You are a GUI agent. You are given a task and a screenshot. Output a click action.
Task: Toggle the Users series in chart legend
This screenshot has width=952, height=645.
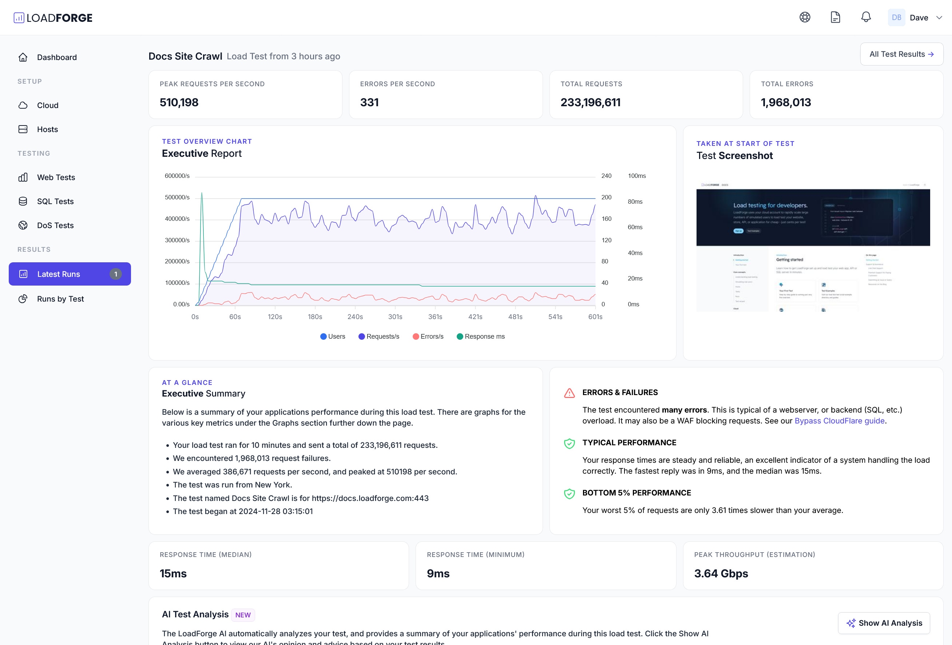332,336
